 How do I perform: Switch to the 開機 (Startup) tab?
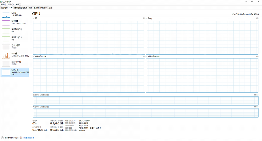[31, 8]
